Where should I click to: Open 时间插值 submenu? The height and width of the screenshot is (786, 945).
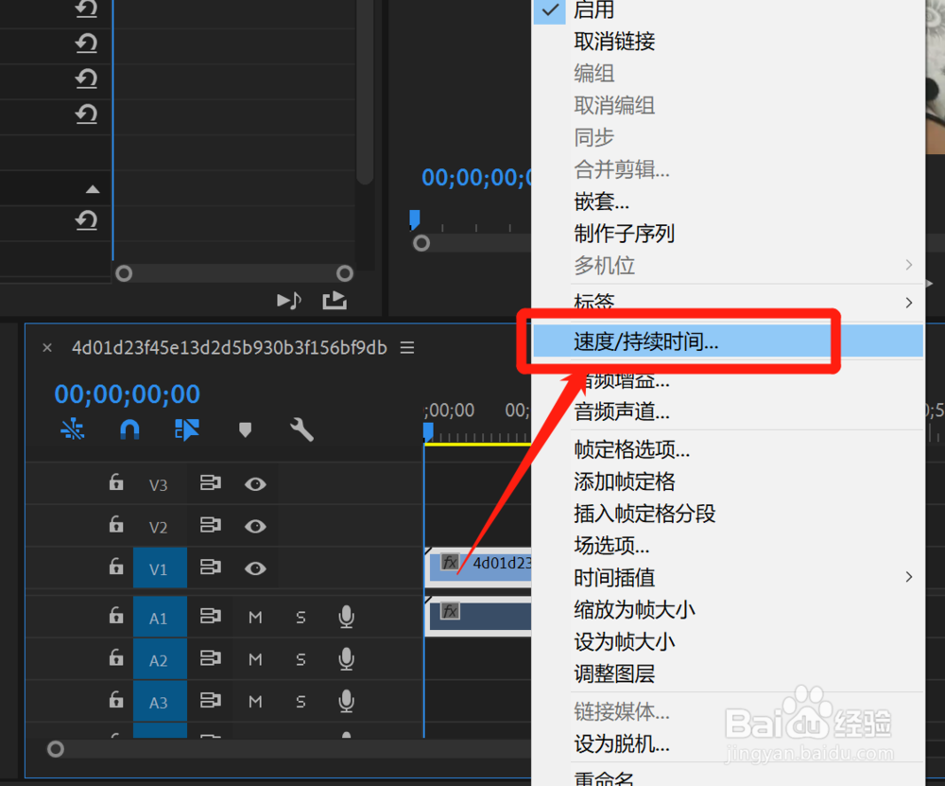pyautogui.click(x=728, y=577)
